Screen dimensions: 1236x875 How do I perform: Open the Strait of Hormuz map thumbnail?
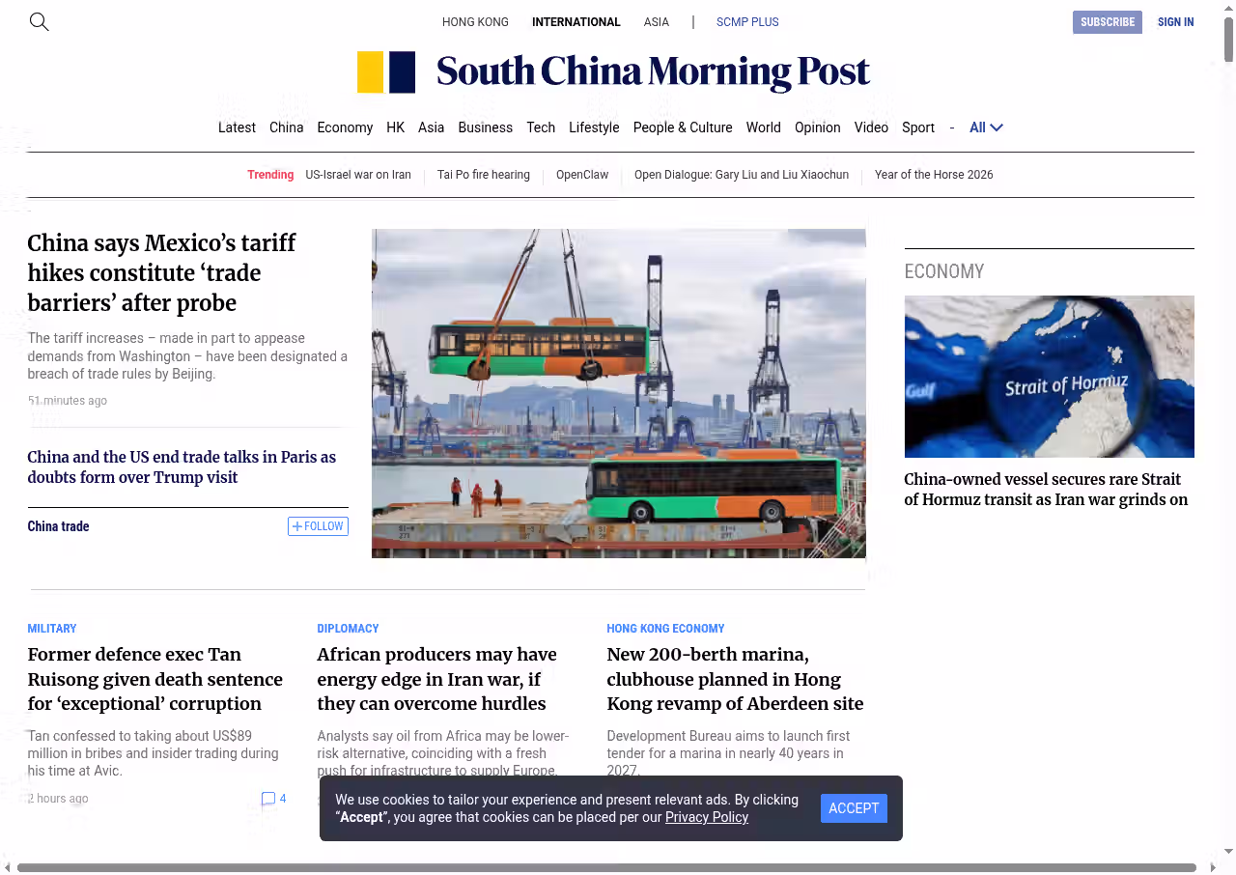1049,377
